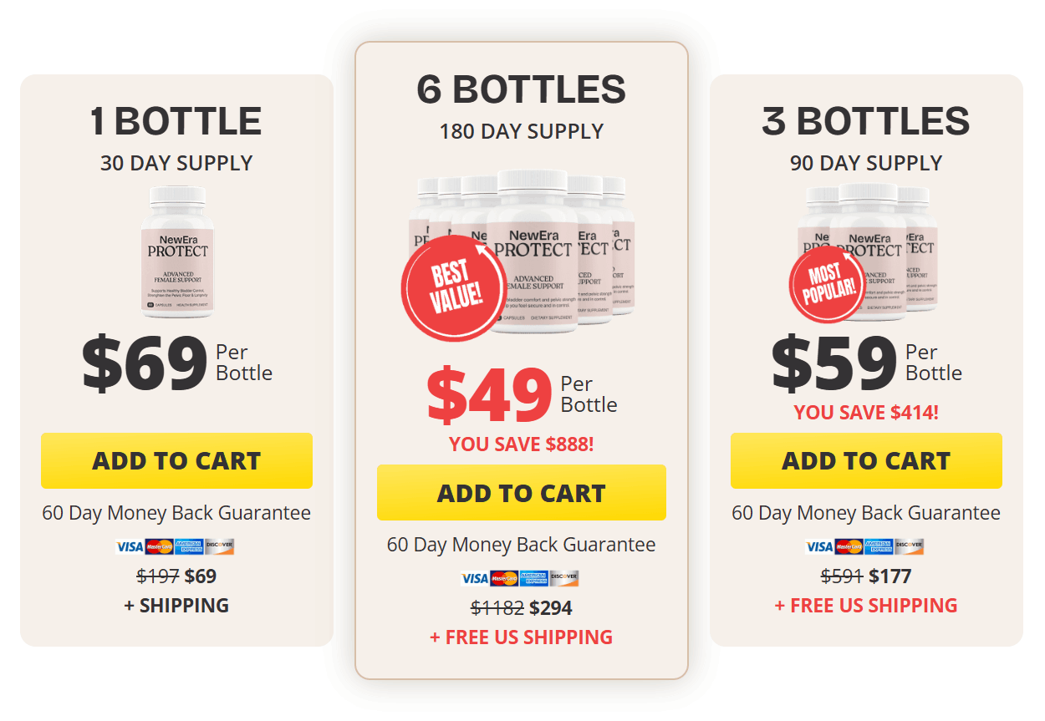Click American Express icon in 3 Bottles card
This screenshot has height=721, width=1045.
click(879, 546)
